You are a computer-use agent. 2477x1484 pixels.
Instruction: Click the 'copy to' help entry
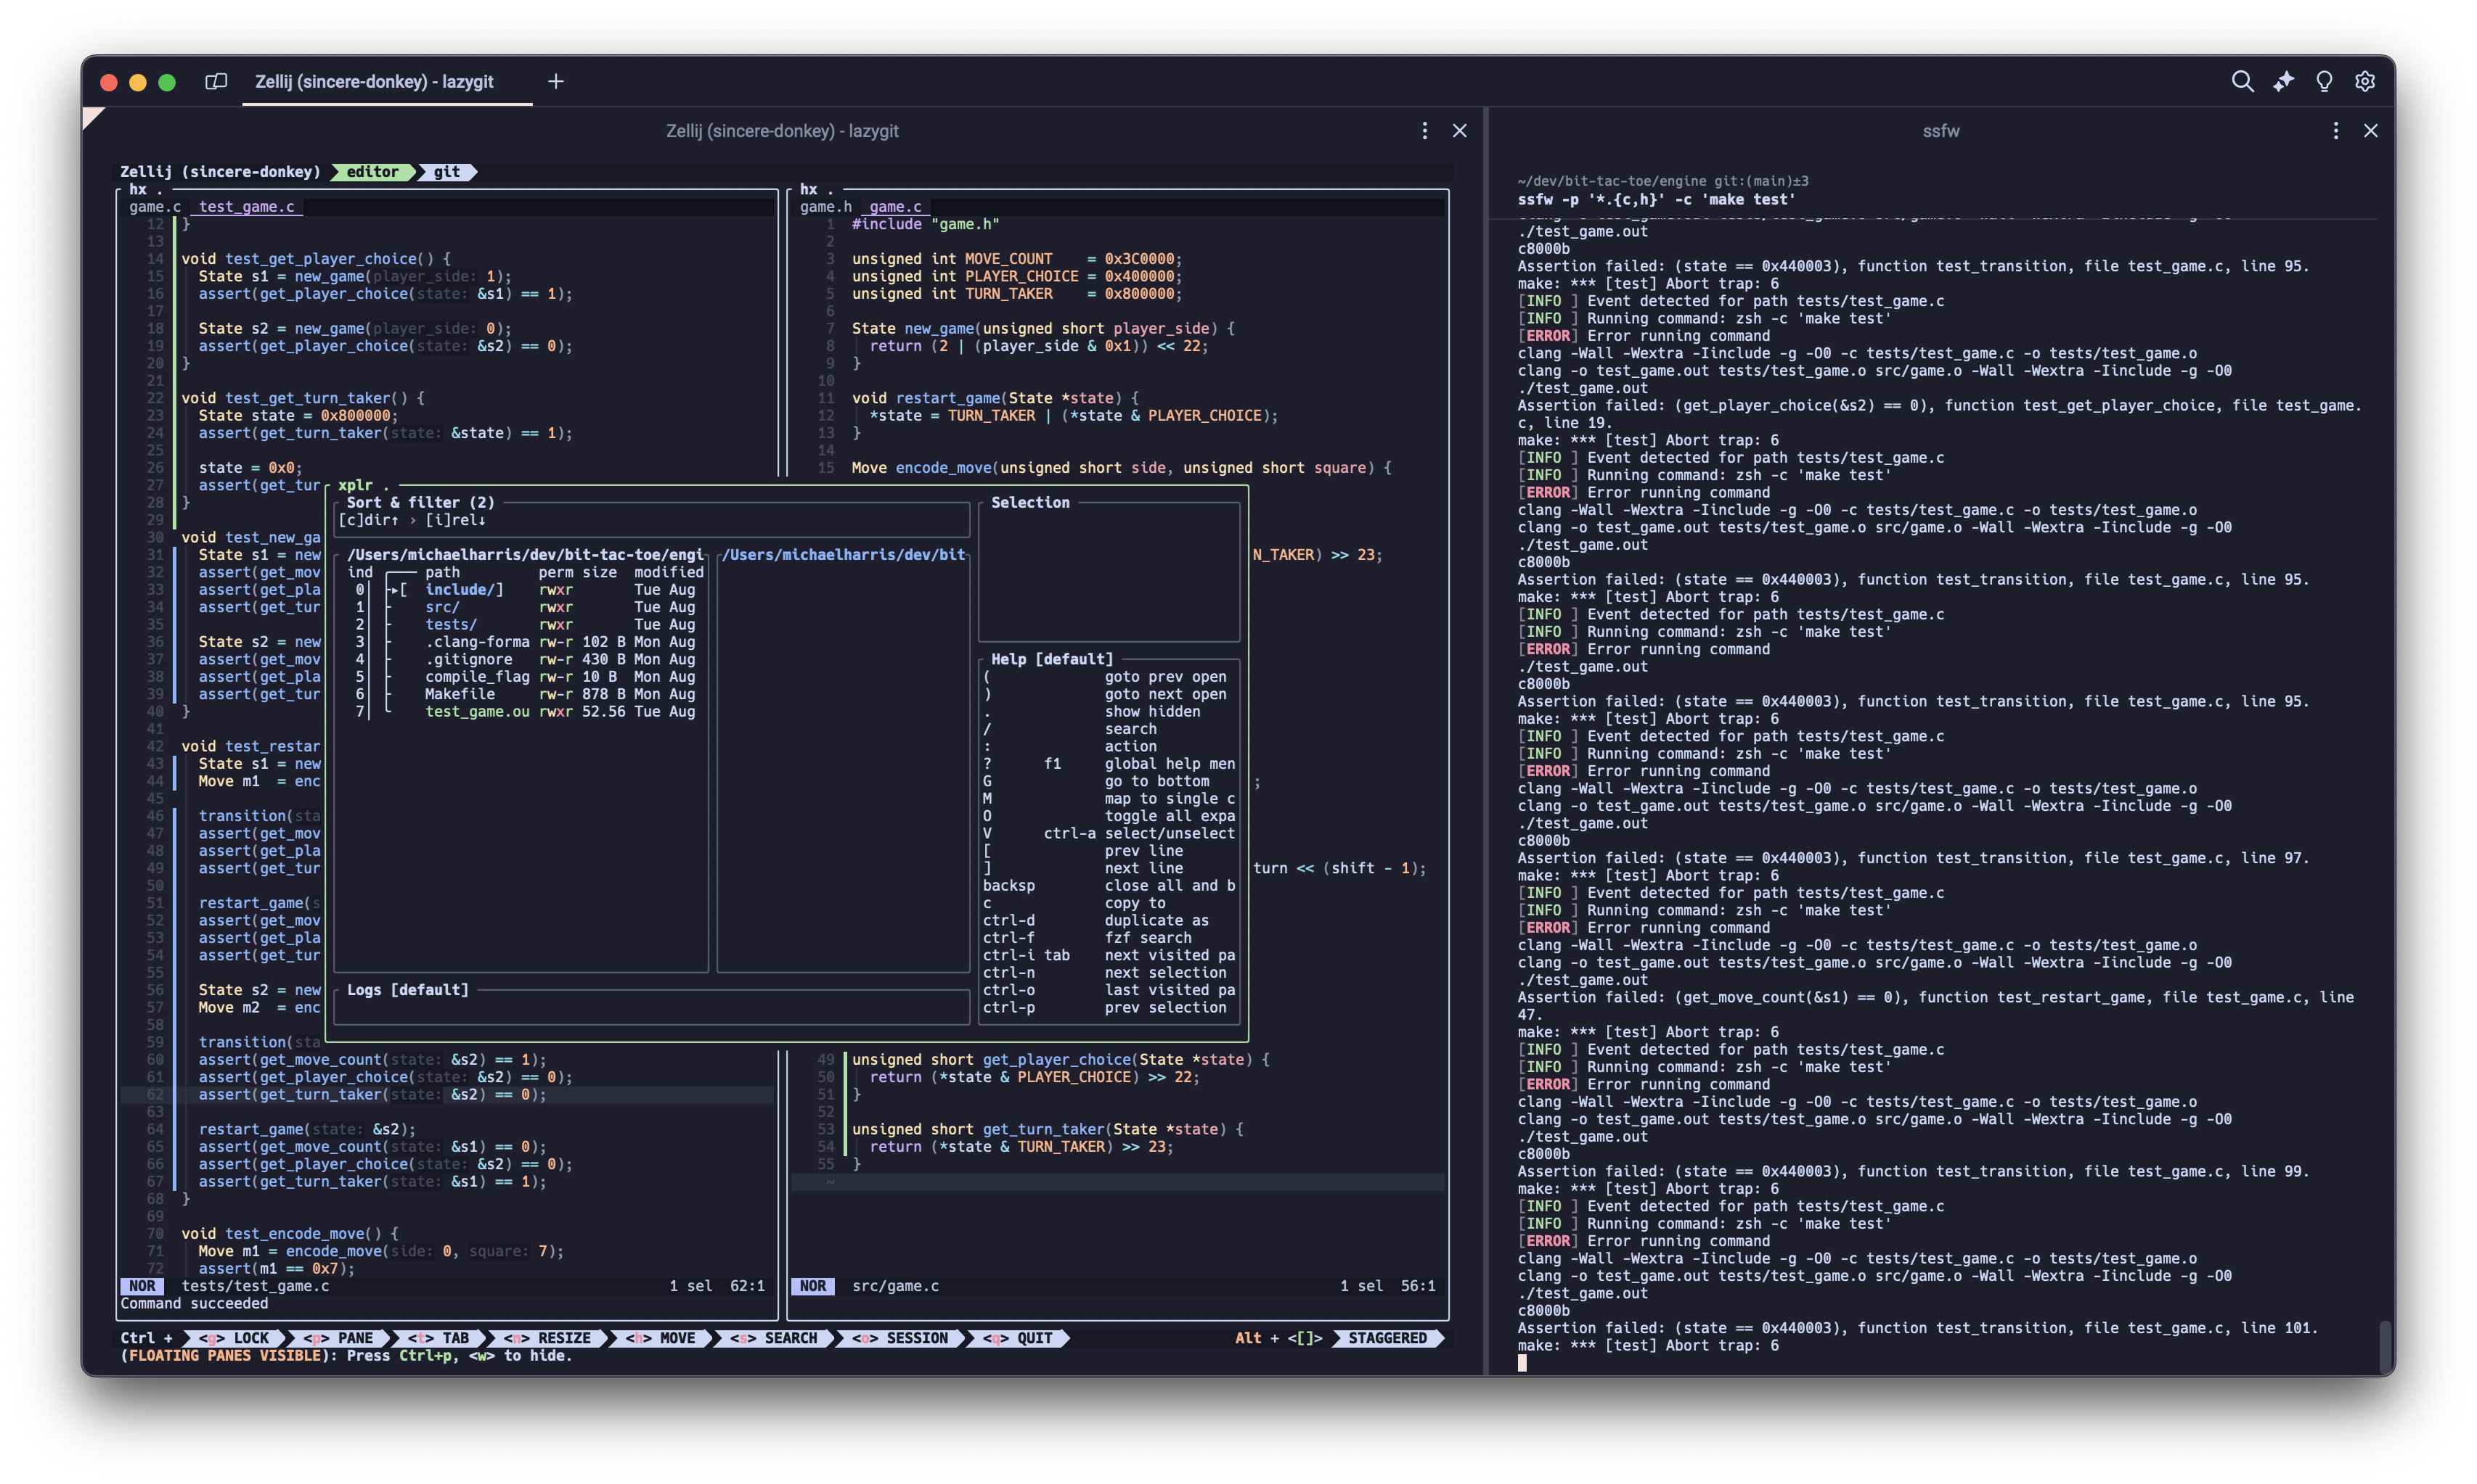point(1135,903)
